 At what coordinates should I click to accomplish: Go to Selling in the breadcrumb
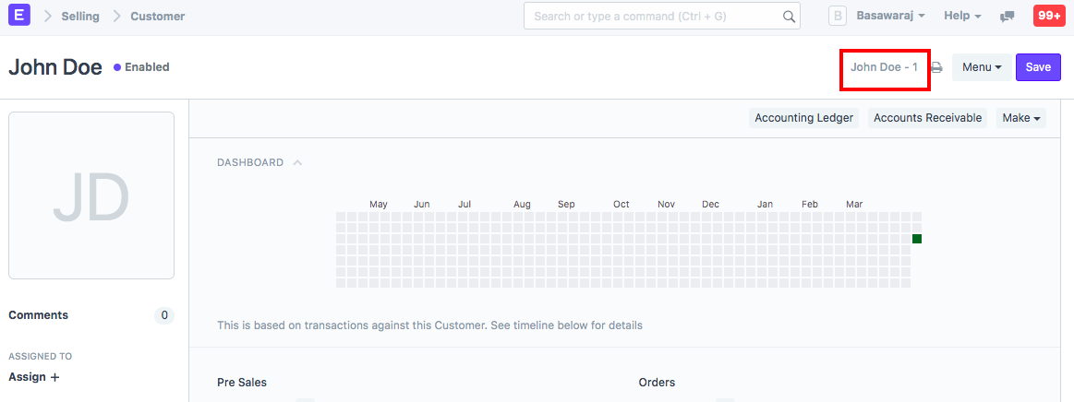80,16
